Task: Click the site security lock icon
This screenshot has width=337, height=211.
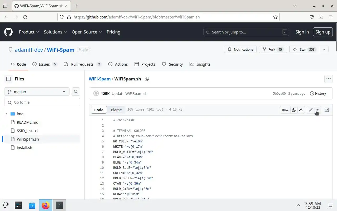Action: pyautogui.click(x=69, y=17)
